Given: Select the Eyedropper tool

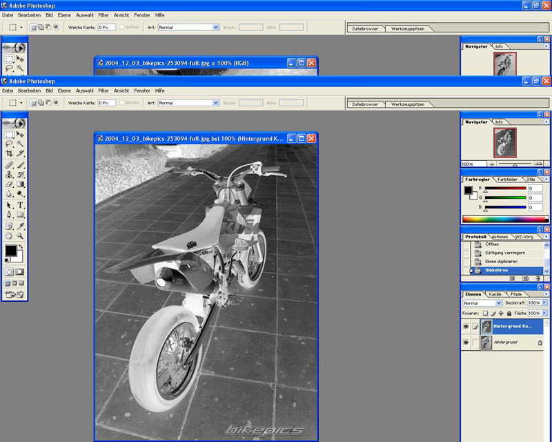Looking at the screenshot, I should [21, 226].
